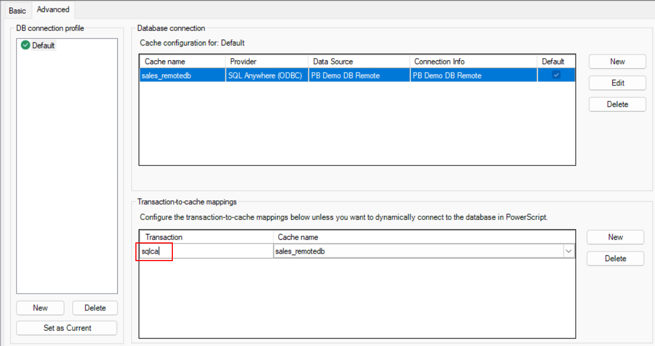Edit the selected sales_remotedb cache
655x346 pixels.
click(x=617, y=83)
